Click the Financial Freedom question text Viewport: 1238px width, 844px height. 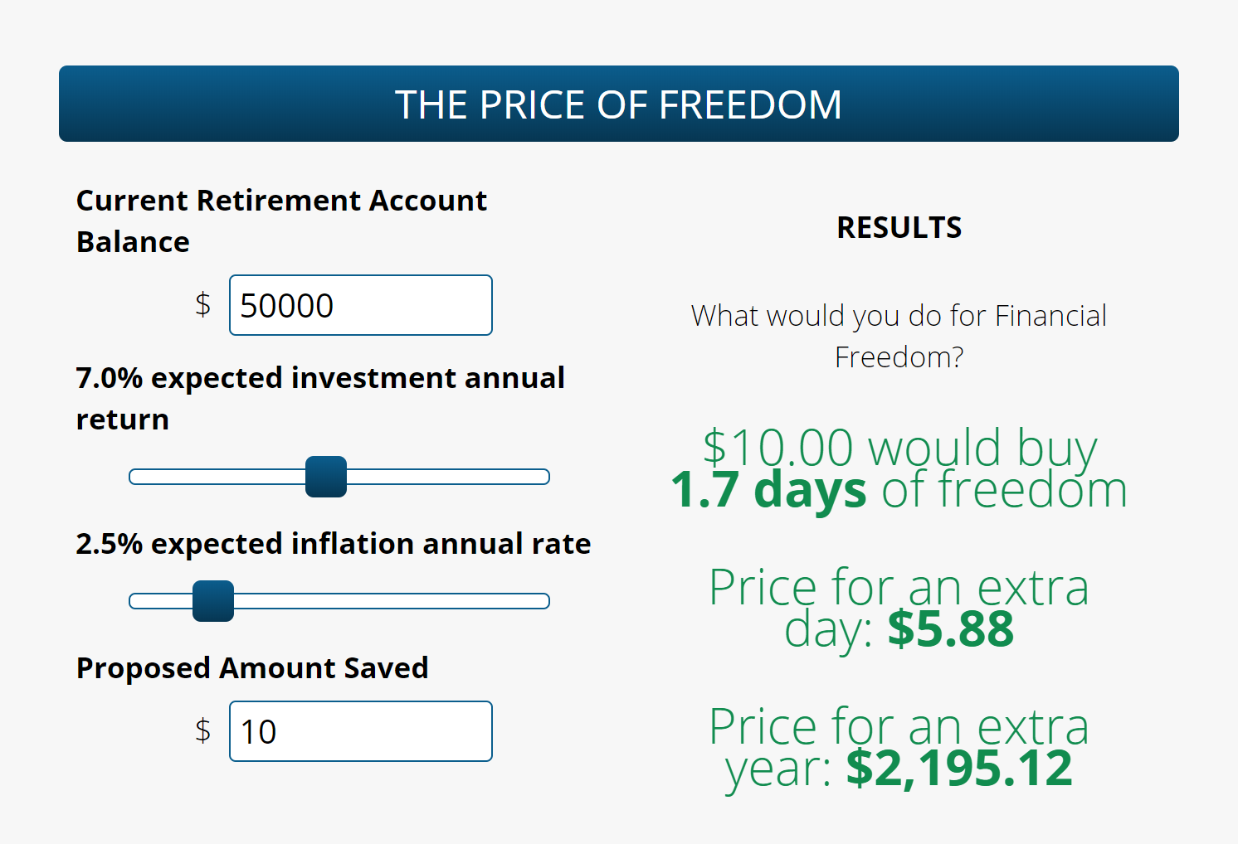(x=899, y=336)
